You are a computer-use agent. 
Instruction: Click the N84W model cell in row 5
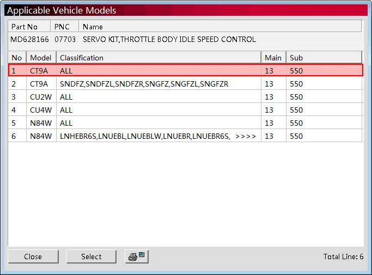[x=41, y=123]
